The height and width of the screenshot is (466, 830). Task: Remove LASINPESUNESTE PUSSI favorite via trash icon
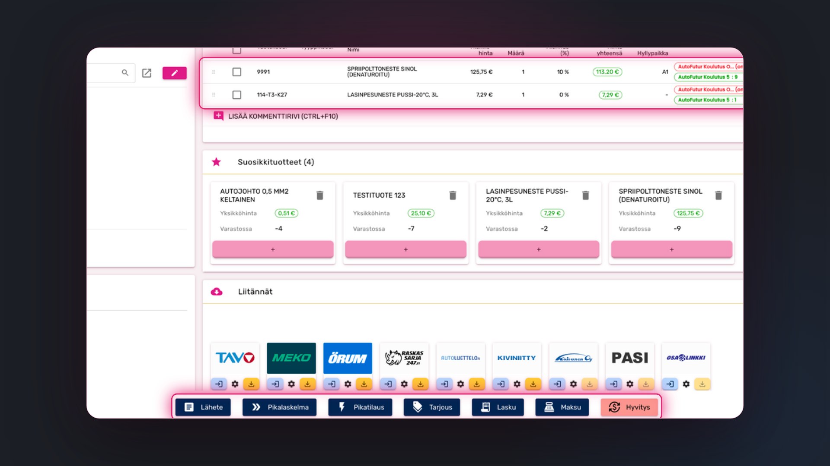tap(586, 195)
